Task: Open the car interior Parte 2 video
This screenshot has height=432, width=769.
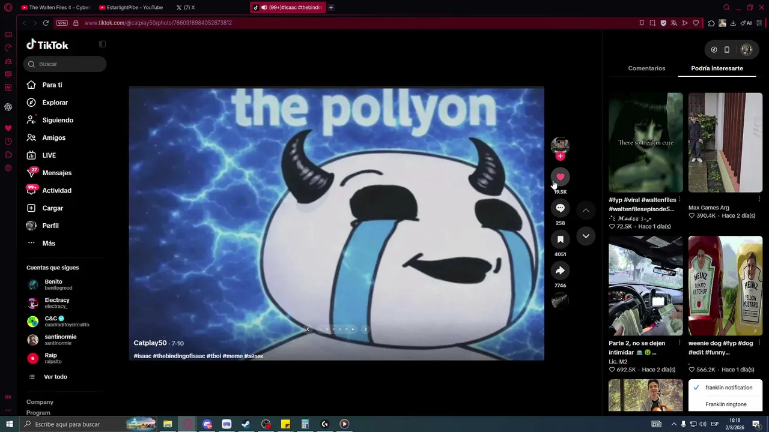Action: 646,286
